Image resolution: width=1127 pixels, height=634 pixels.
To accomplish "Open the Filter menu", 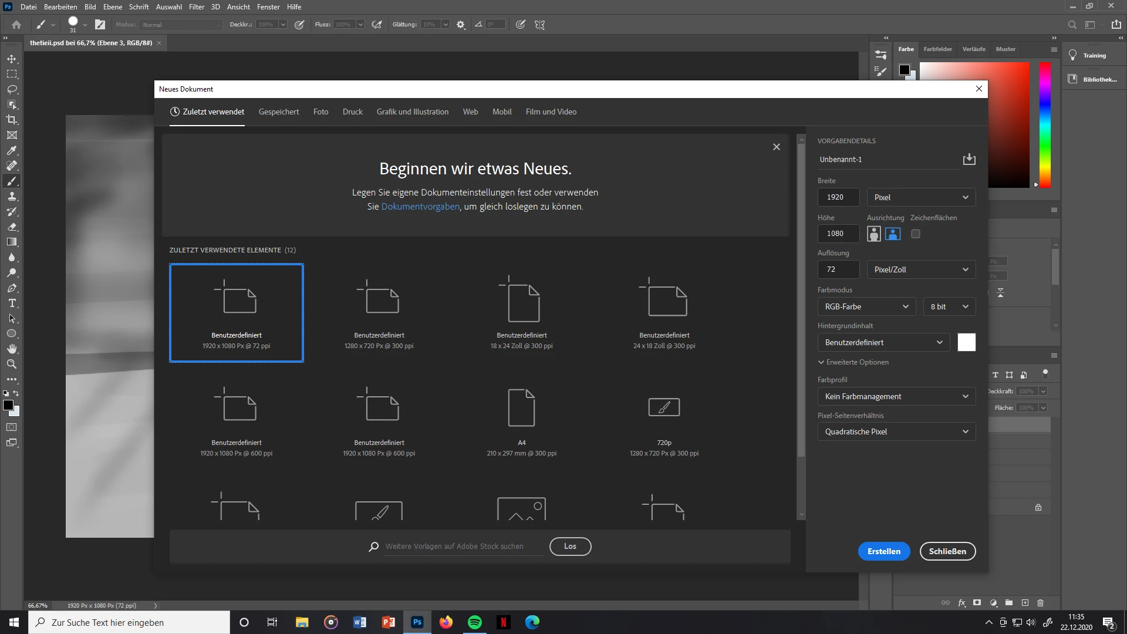I will pos(197,7).
